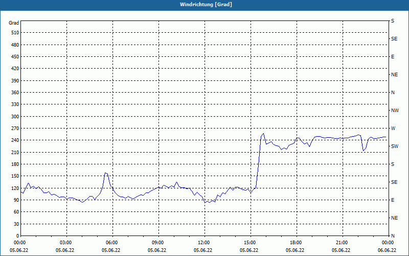Select the 09:00 time label
The width and height of the screenshot is (409, 256).
pos(158,243)
